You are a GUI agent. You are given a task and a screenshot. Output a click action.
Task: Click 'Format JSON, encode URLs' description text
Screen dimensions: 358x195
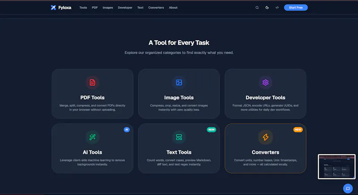(265, 108)
